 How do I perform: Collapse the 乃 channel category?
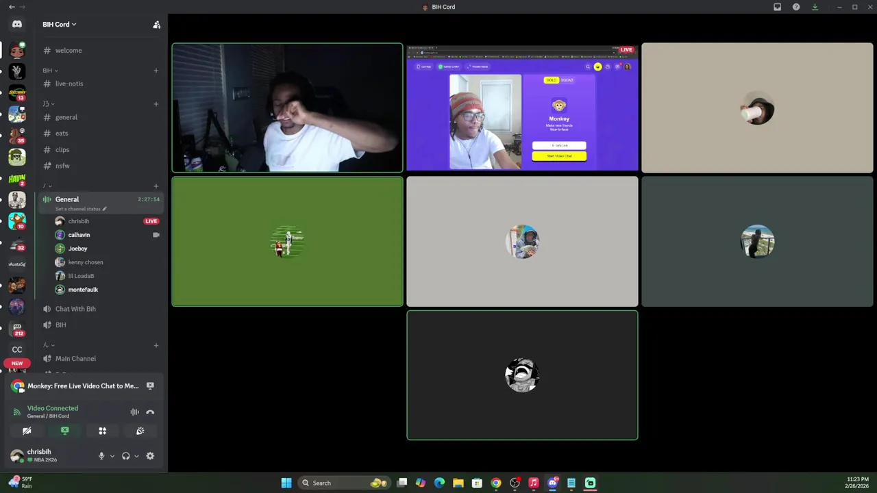(x=49, y=104)
